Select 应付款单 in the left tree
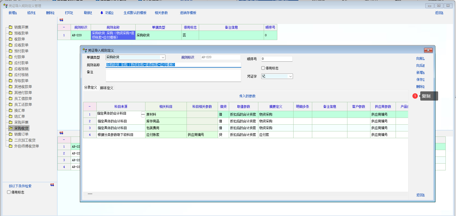 (21, 63)
